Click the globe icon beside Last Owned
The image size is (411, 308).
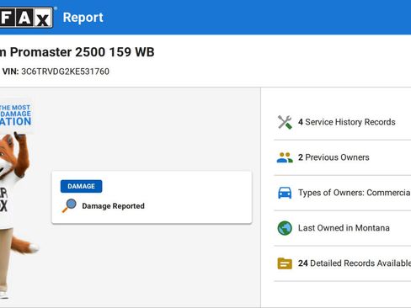click(285, 228)
